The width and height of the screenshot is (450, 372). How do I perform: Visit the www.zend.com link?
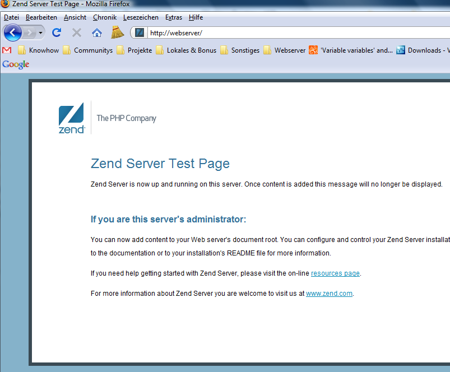coord(329,294)
